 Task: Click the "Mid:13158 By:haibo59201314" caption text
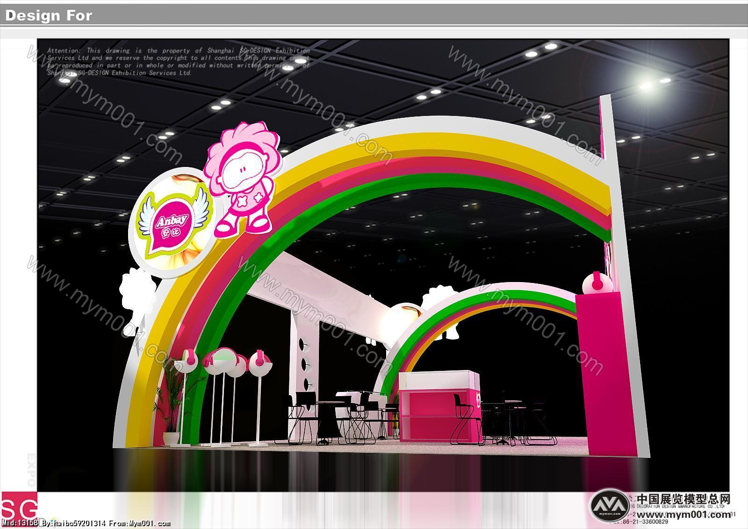click(62, 523)
